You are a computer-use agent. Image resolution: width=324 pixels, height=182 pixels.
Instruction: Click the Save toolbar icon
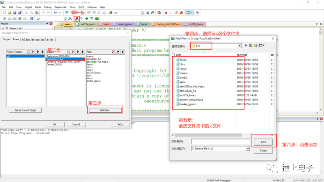15,13
